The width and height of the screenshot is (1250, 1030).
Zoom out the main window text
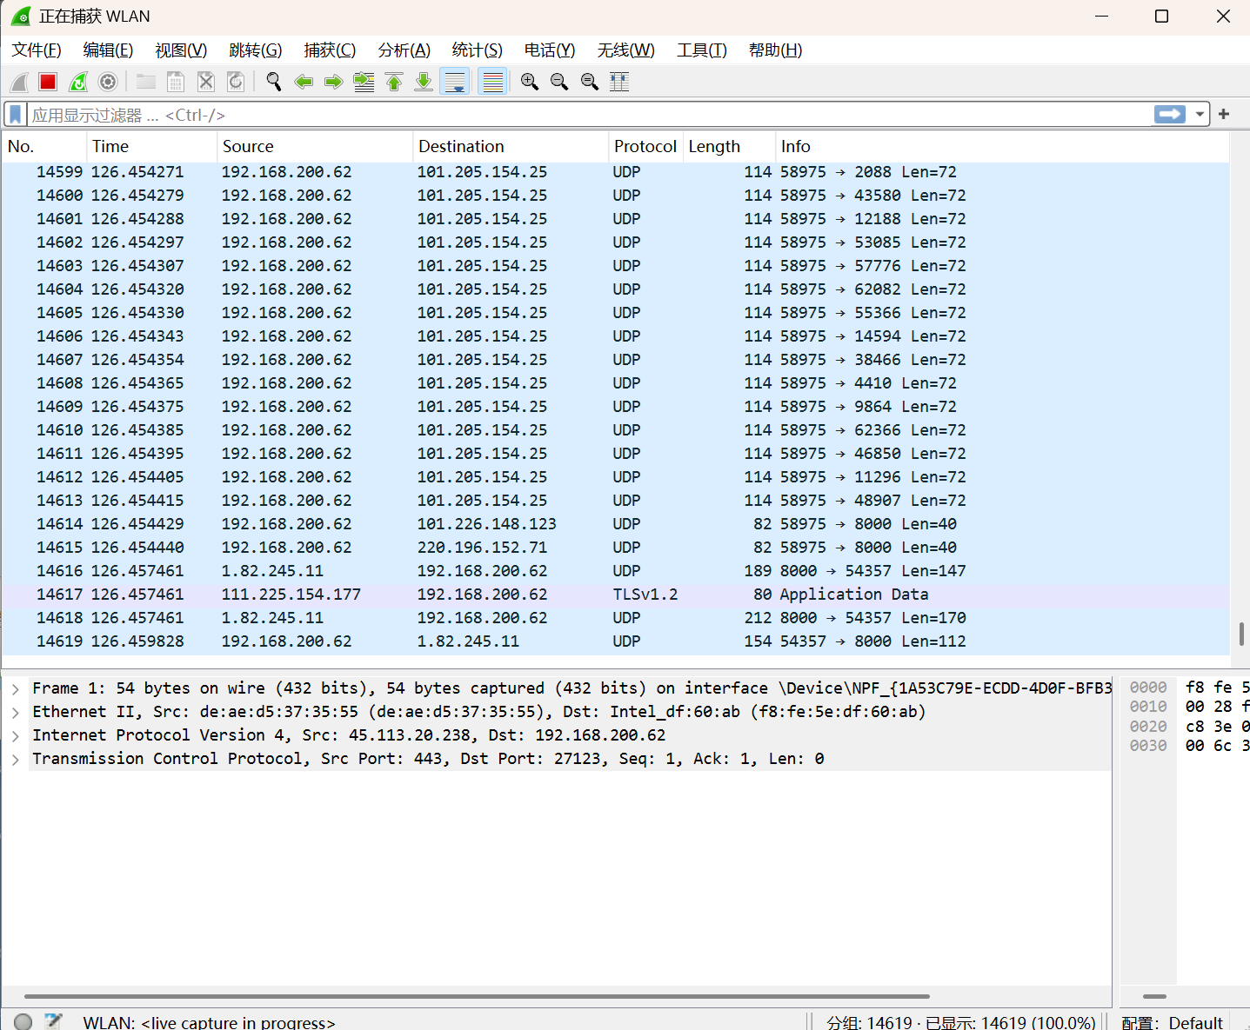click(559, 82)
